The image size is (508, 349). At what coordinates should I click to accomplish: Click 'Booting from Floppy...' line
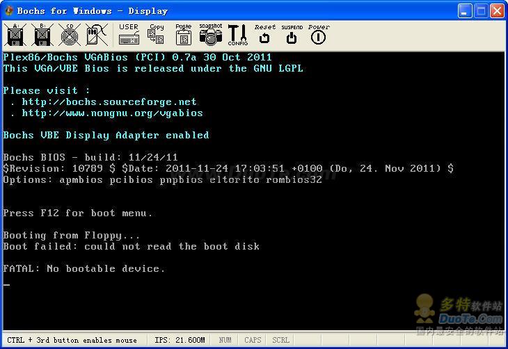[x=72, y=236]
